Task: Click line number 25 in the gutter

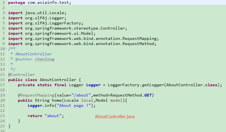Action: (3, 126)
